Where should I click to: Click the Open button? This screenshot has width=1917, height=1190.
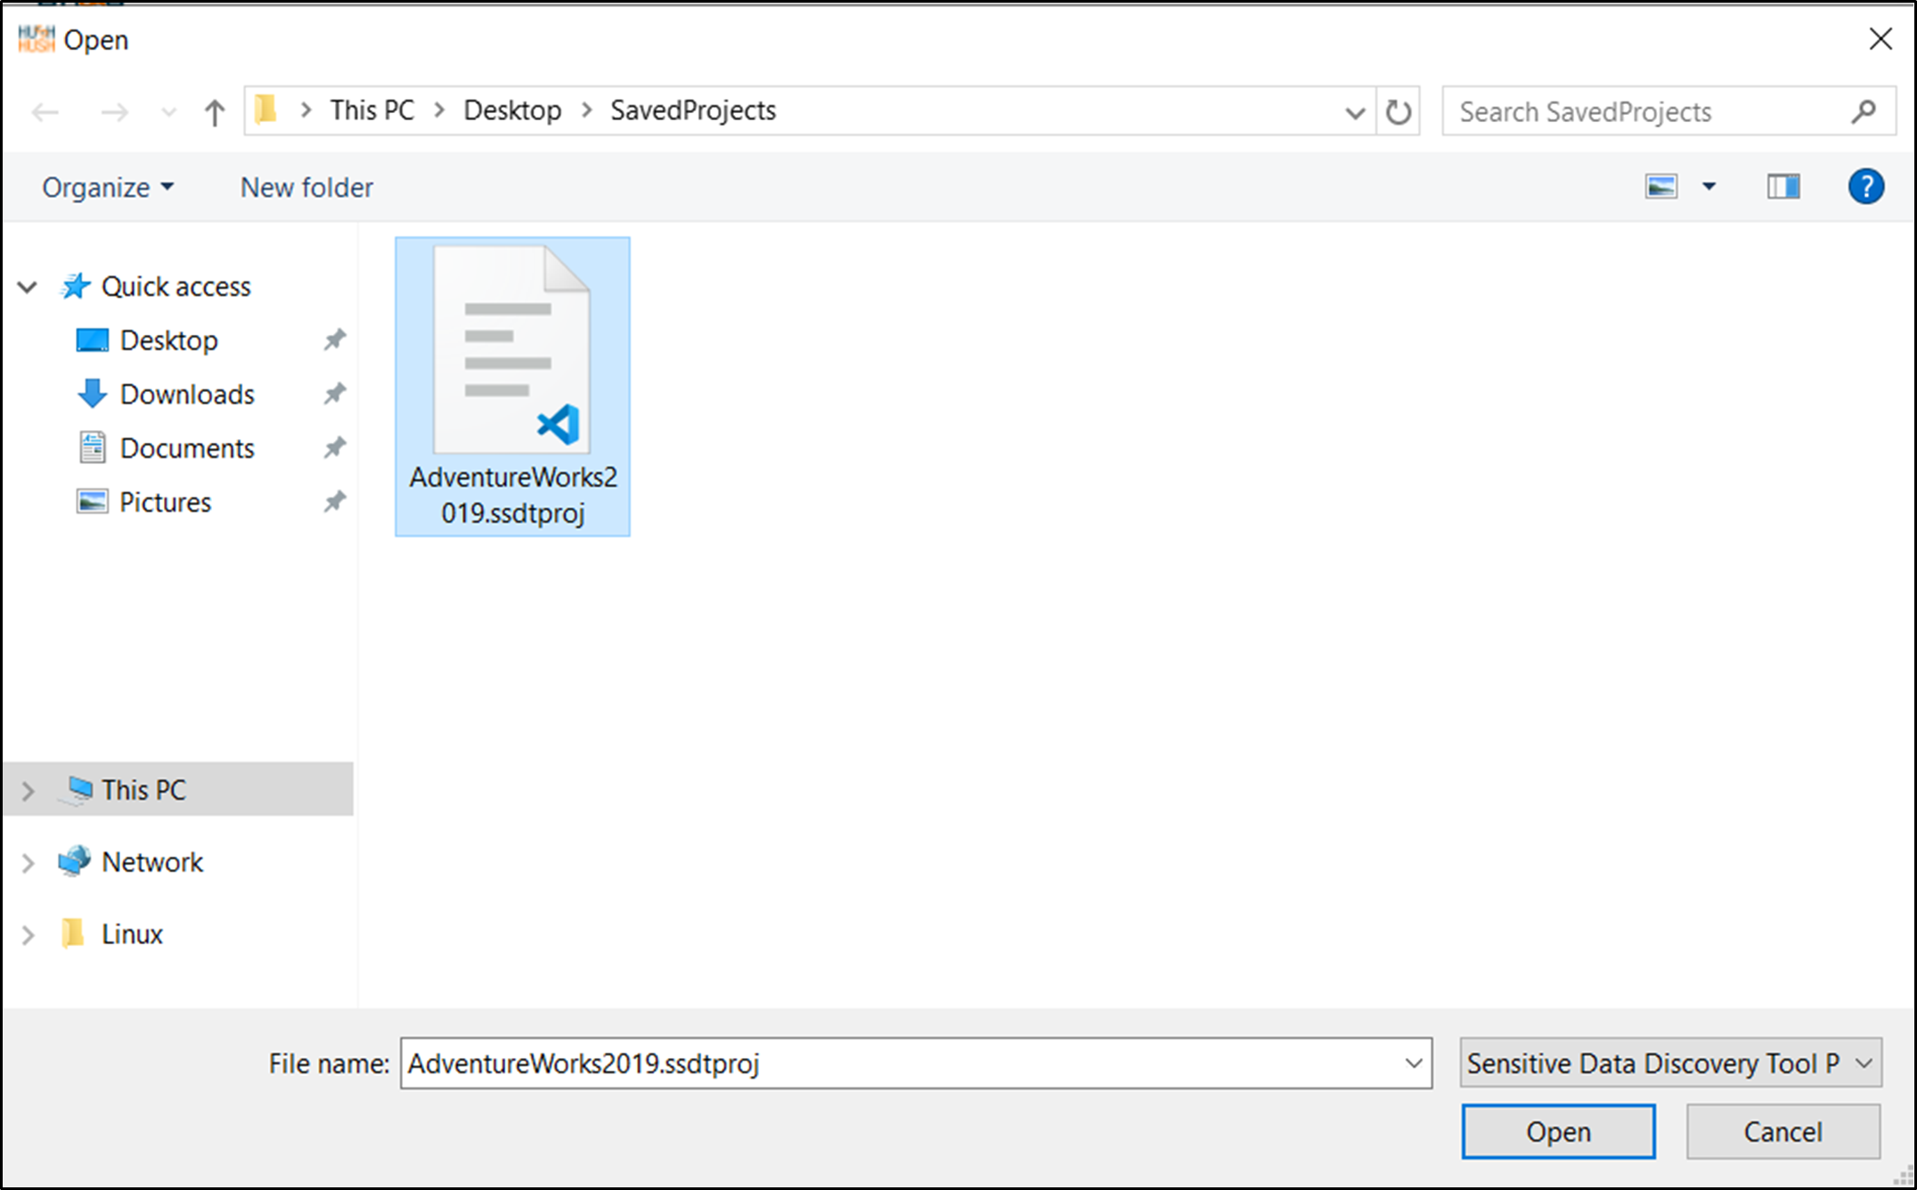1558,1132
